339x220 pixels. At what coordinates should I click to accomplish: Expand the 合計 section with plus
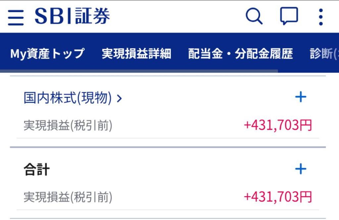pos(301,169)
